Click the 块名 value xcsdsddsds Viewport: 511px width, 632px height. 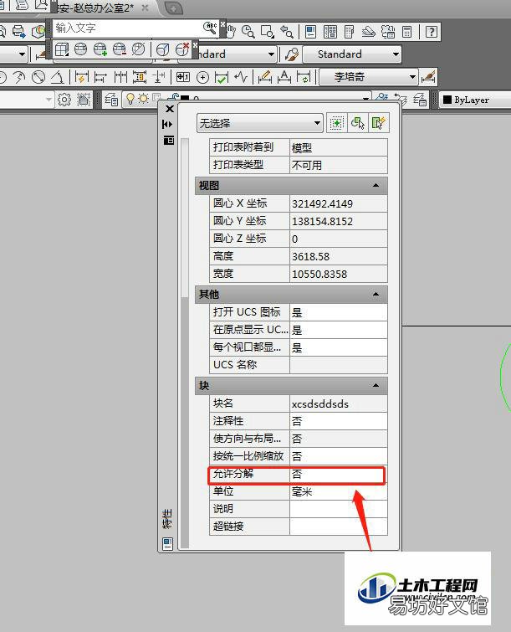(x=338, y=403)
